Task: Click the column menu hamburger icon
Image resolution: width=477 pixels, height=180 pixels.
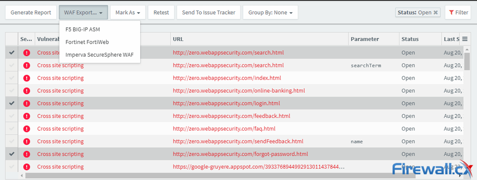Action: pos(465,39)
